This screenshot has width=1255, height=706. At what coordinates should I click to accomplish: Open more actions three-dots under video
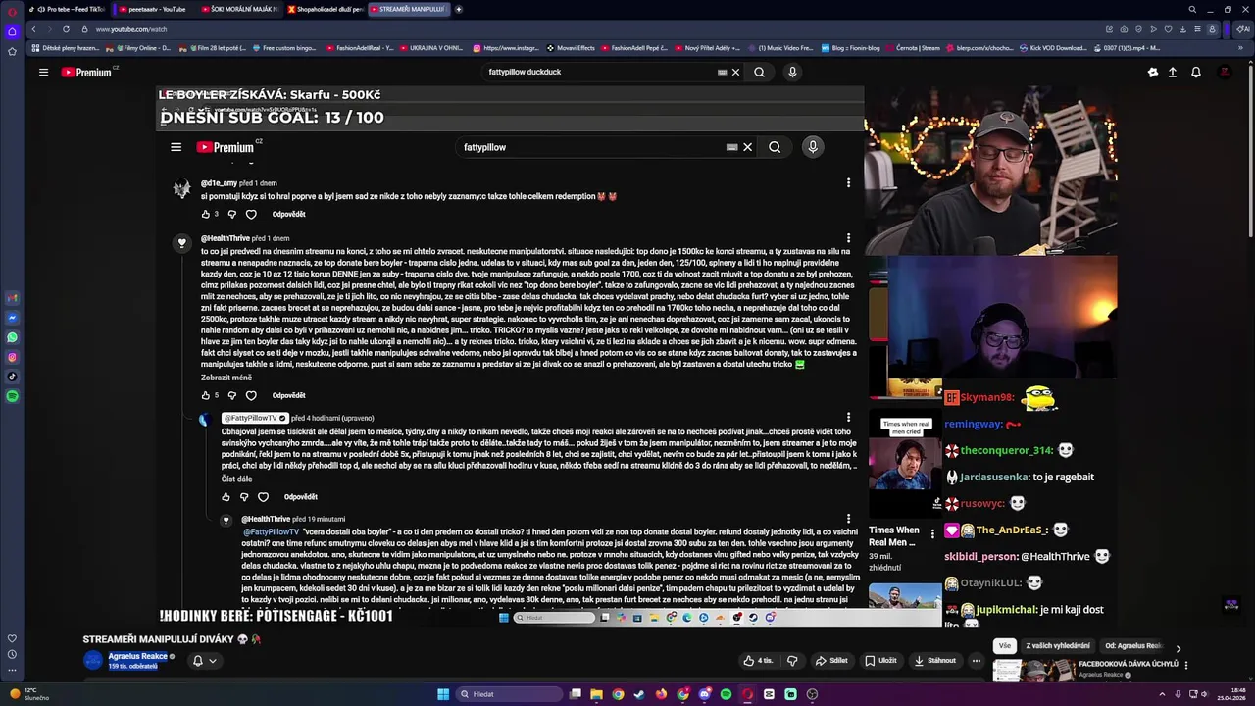977,661
